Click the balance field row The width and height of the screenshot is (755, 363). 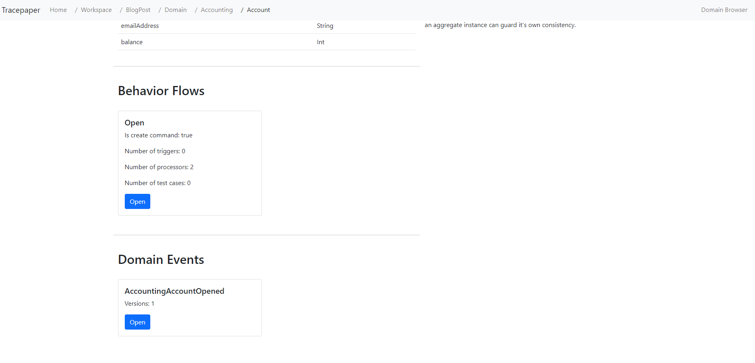coord(267,42)
